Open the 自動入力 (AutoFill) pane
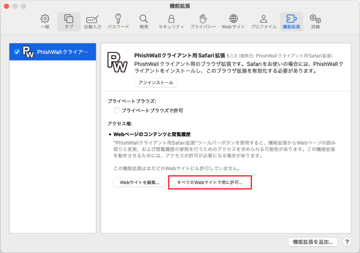 click(x=93, y=22)
